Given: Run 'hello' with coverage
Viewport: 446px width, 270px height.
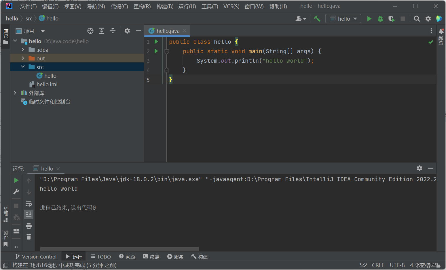Looking at the screenshot, I should coord(391,18).
